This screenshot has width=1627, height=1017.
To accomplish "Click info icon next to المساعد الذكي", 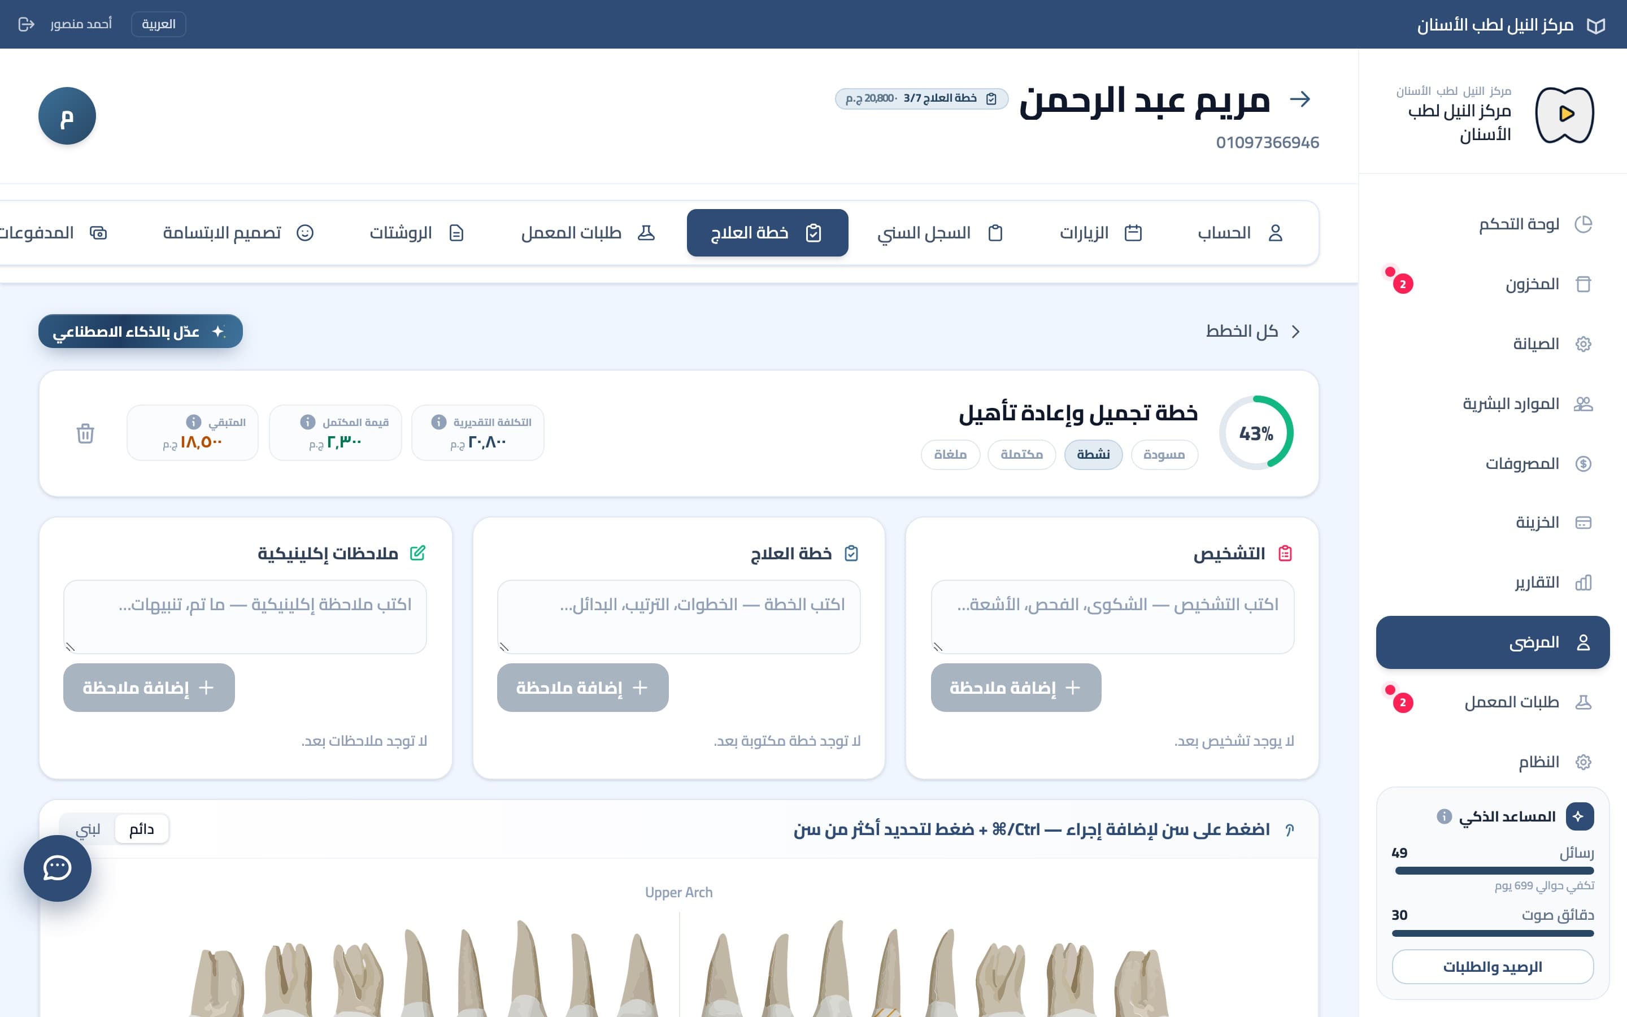I will click(1444, 816).
